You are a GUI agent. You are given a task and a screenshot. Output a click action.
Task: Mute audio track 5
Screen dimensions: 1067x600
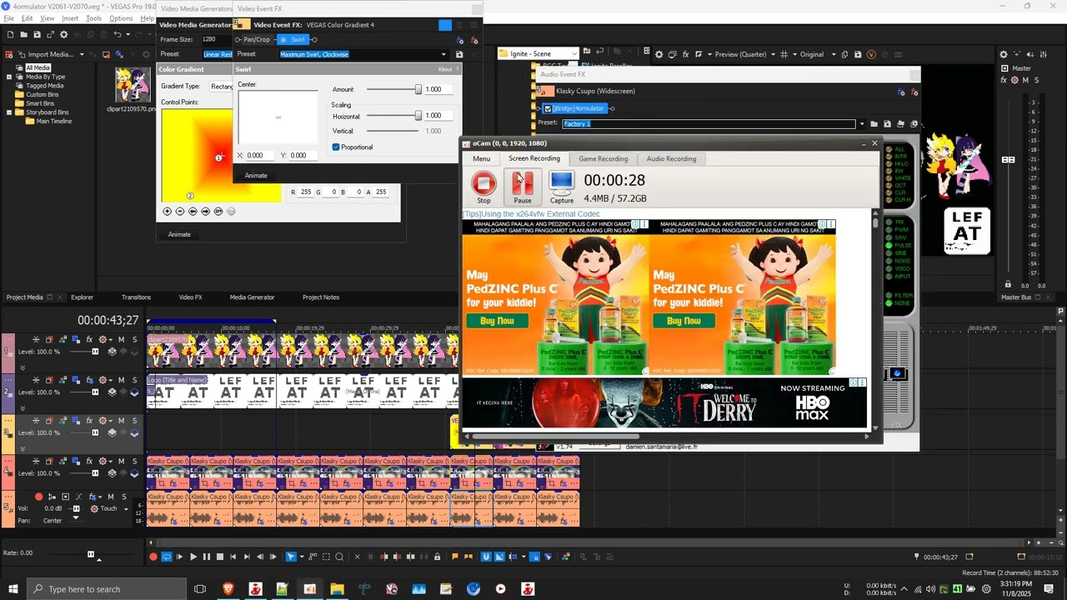111,497
